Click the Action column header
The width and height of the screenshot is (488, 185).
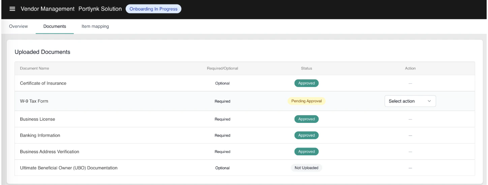[410, 68]
